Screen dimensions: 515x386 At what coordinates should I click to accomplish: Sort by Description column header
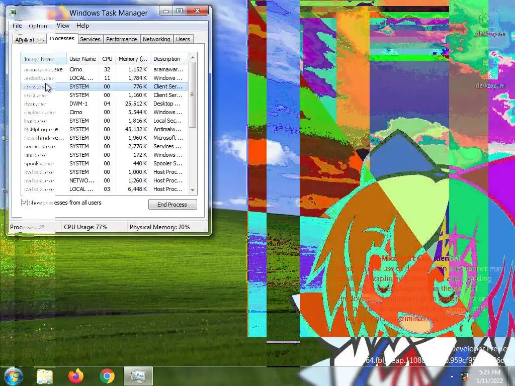click(x=169, y=59)
